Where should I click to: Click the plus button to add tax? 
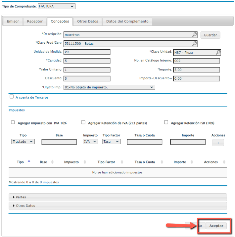[218, 143]
